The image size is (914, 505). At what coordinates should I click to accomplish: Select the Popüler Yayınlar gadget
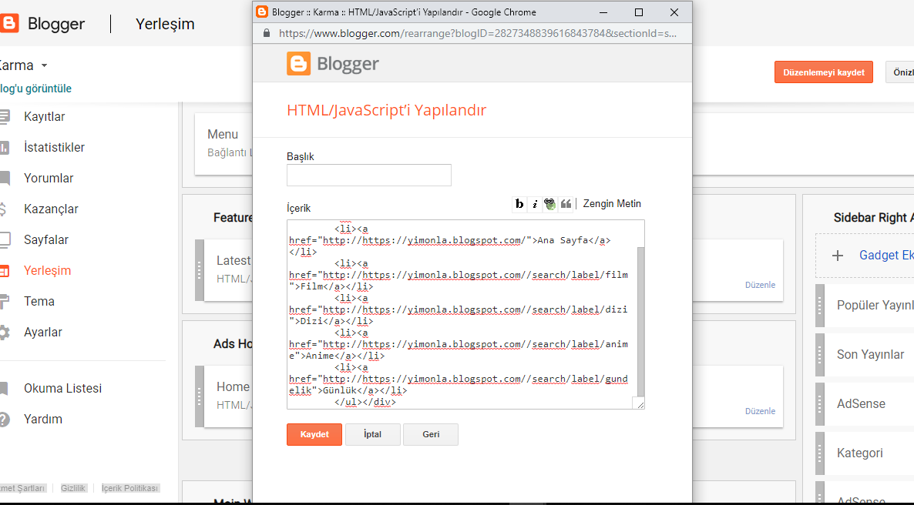869,305
